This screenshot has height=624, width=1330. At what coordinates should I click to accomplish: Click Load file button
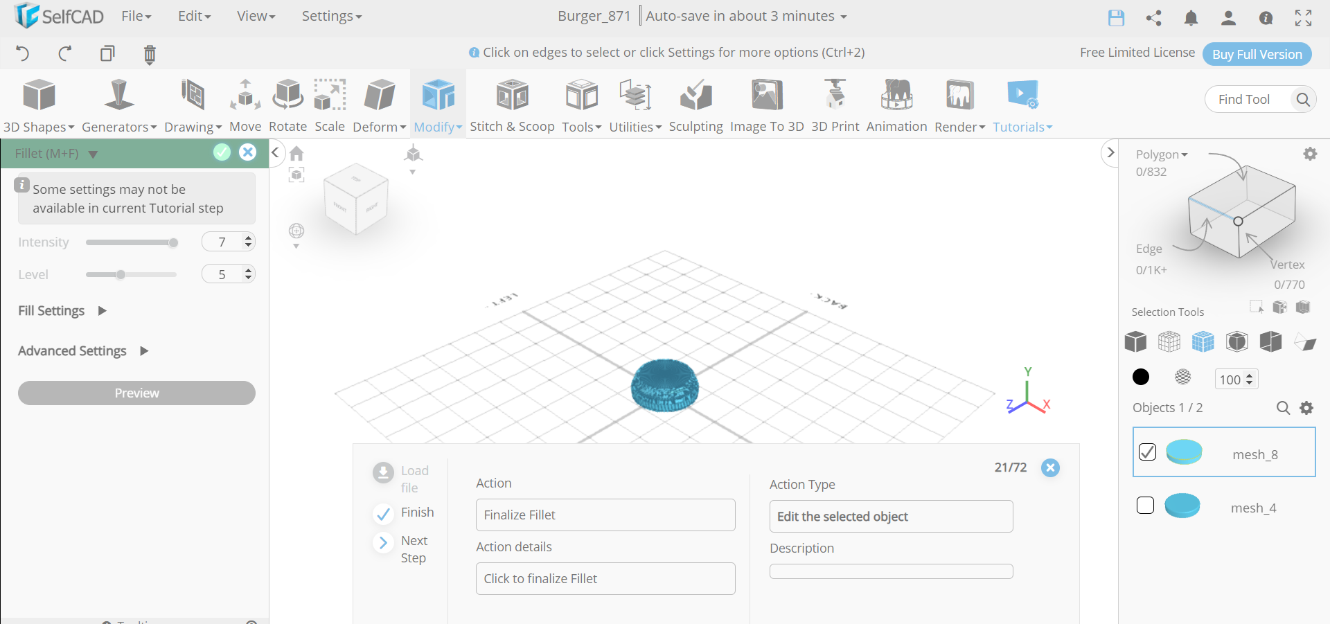coord(402,479)
